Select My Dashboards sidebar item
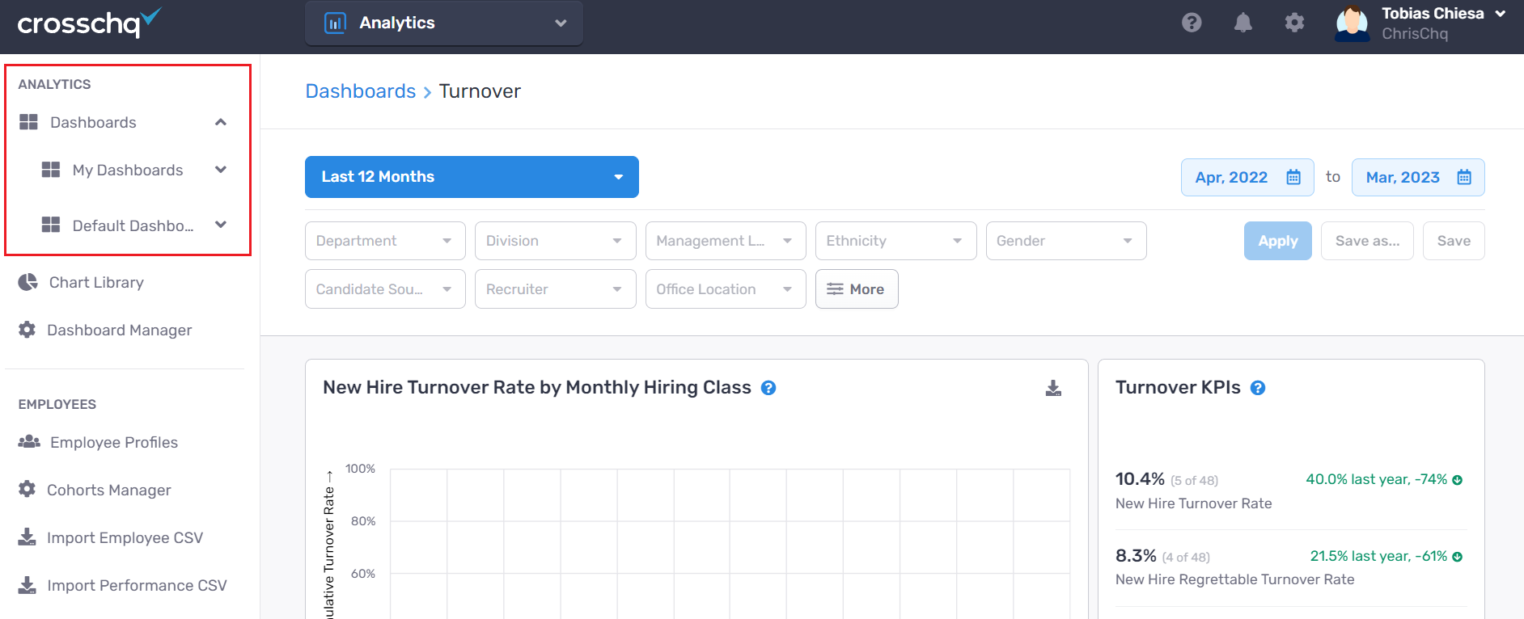 pyautogui.click(x=128, y=170)
